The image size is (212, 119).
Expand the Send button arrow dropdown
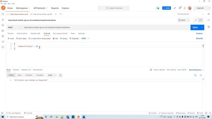pos(202,27)
